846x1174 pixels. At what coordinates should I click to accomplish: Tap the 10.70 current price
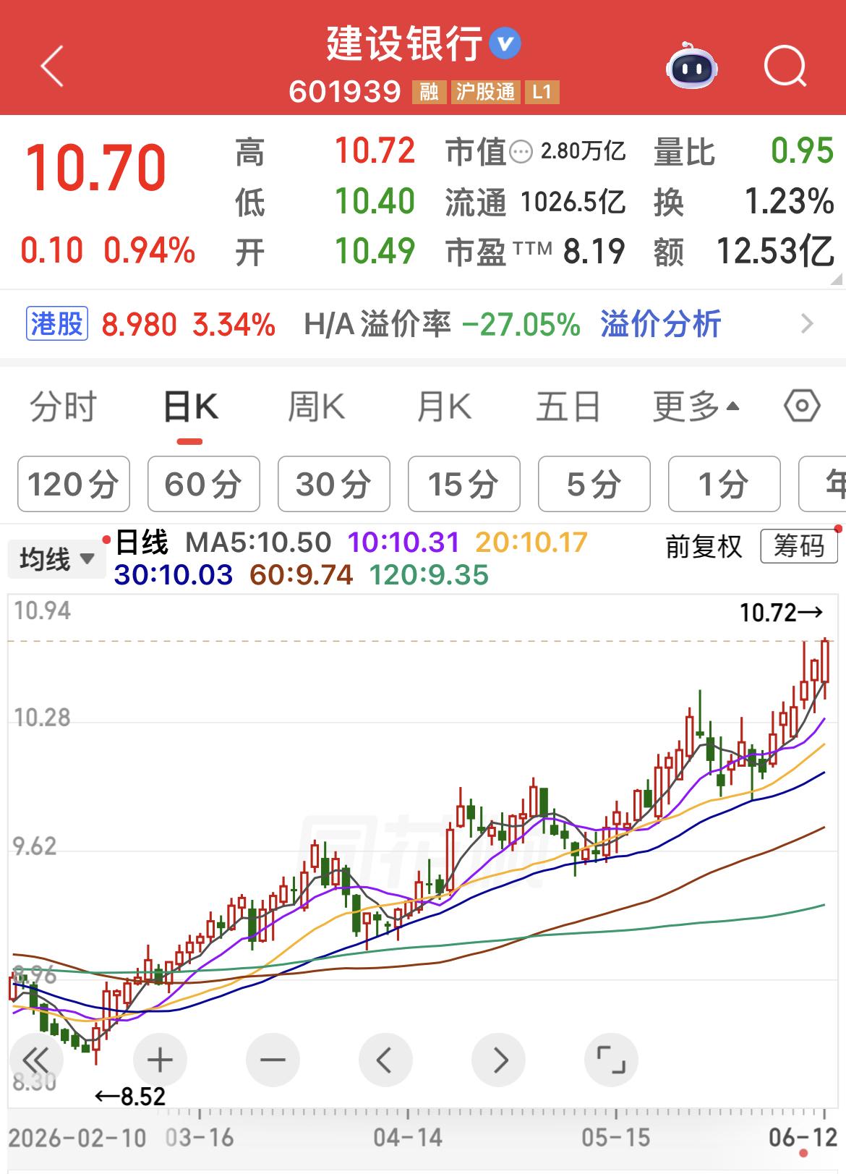[96, 168]
